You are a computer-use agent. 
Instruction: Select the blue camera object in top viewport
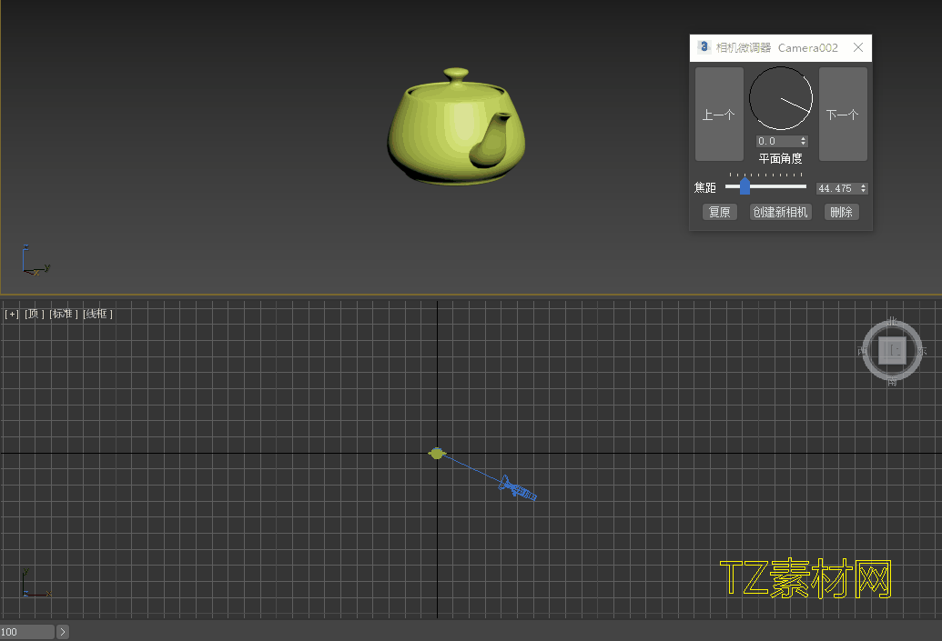(x=518, y=489)
